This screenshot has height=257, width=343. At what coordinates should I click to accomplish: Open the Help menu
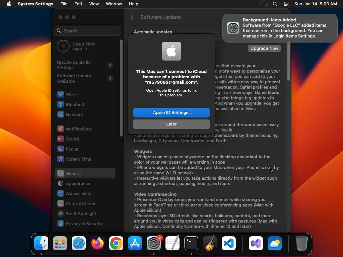pos(133,4)
